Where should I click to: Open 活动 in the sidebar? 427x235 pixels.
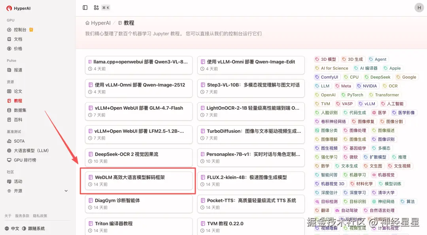tap(15, 181)
